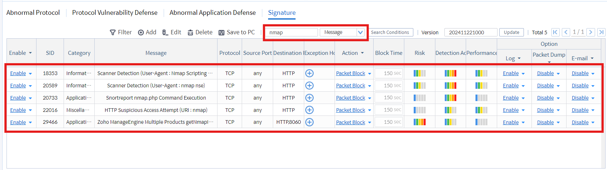Click performance bar for SID 20589

(x=481, y=86)
